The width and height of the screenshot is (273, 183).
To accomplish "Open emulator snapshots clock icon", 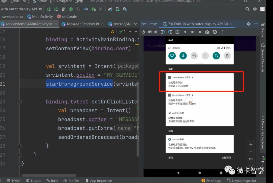I will (x=215, y=32).
